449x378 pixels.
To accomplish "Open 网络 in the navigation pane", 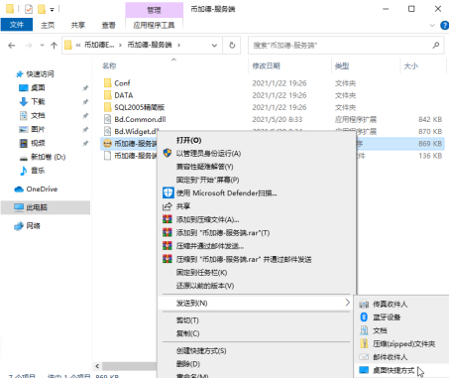I will click(x=34, y=226).
